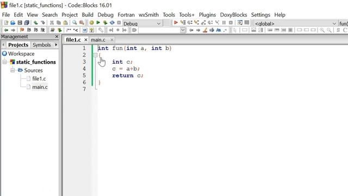This screenshot has height=196, width=348.
Task: Open the Build menu
Action: [x=88, y=15]
